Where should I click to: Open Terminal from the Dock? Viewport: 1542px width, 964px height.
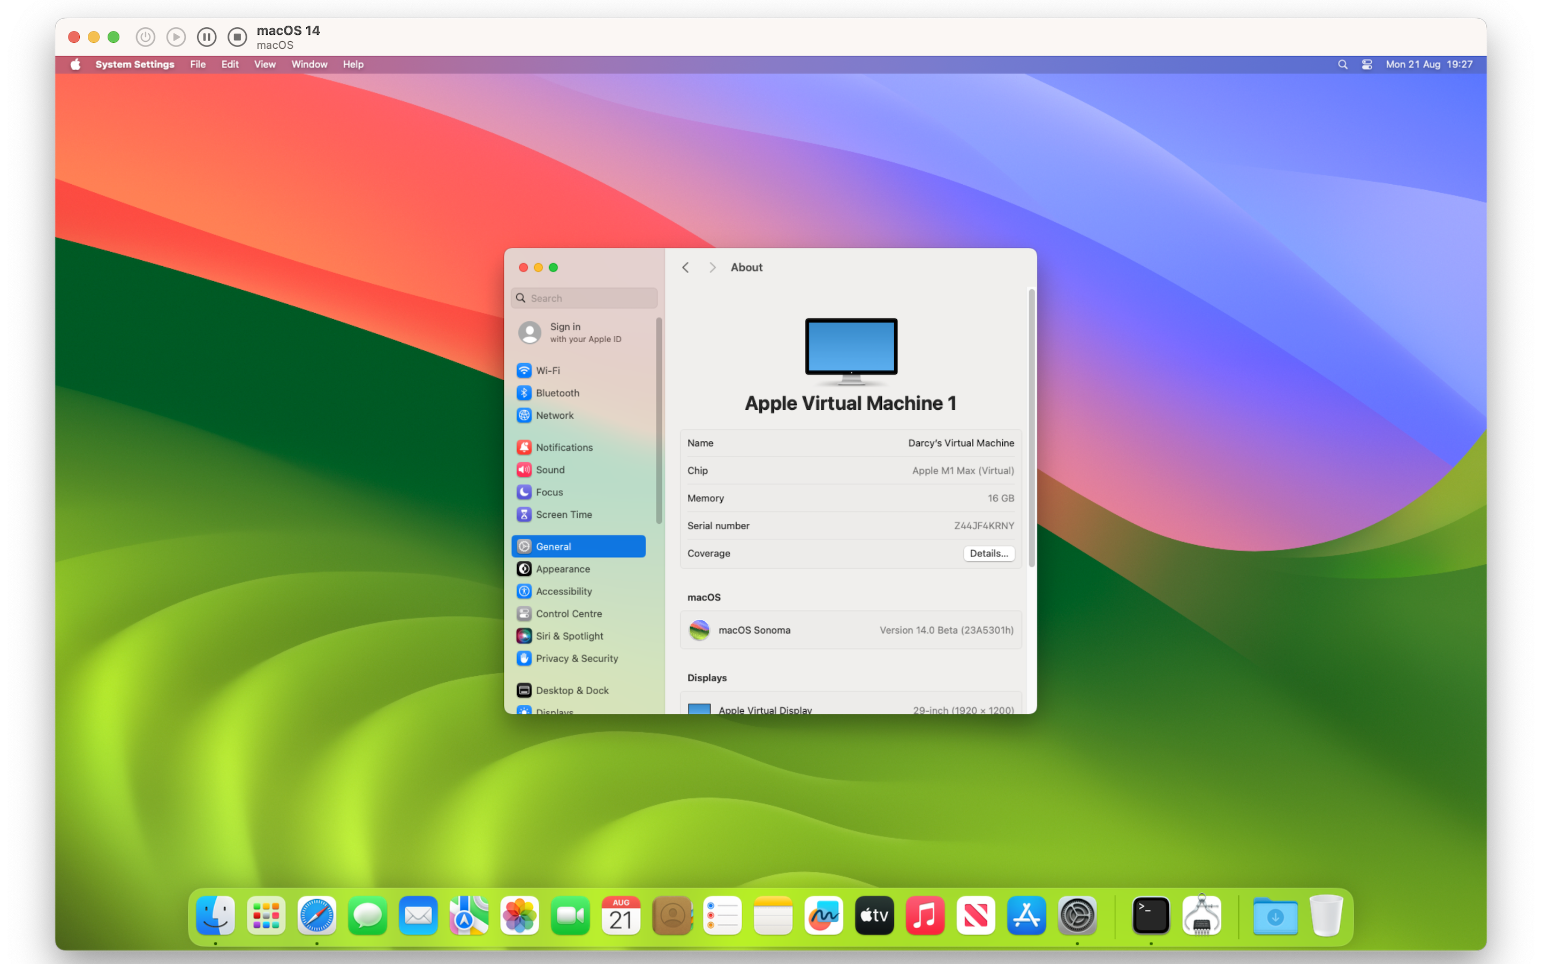[x=1151, y=916]
